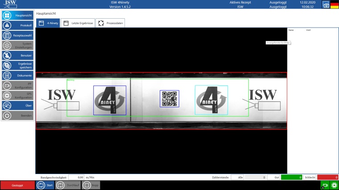Click the red Schlecht counter field
The image size is (339, 190).
pos(327,177)
